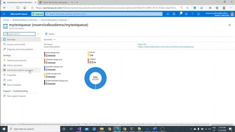Image resolution: width=235 pixels, height=132 pixels.
Task: Refresh the browser page
Action: click(18, 8)
